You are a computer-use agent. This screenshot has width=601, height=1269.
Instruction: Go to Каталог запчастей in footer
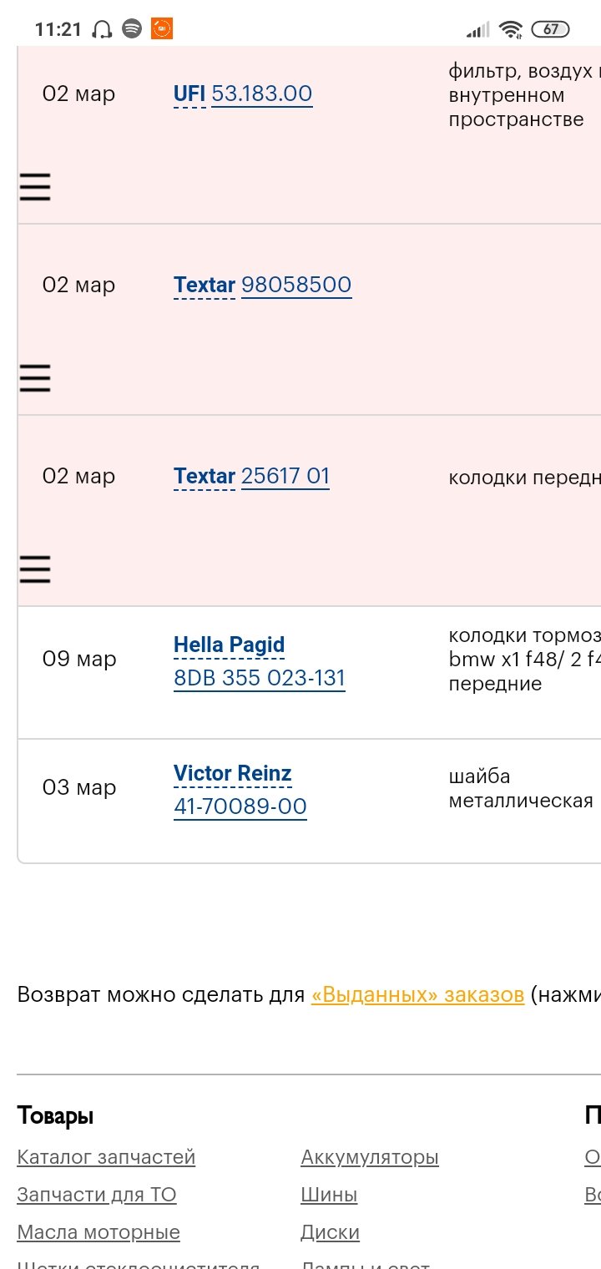(106, 1157)
